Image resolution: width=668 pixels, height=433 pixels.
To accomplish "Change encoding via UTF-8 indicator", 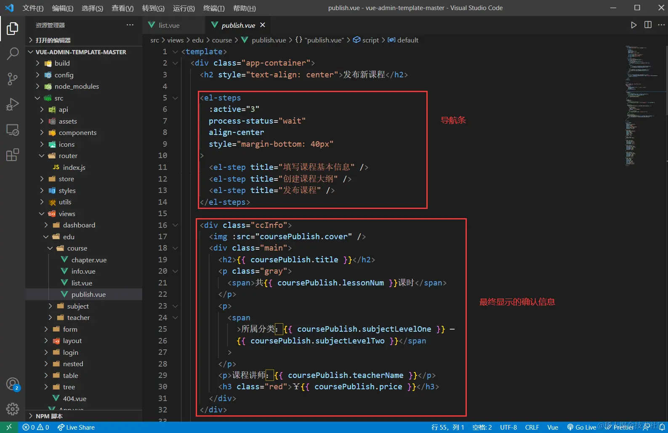I will coord(508,427).
